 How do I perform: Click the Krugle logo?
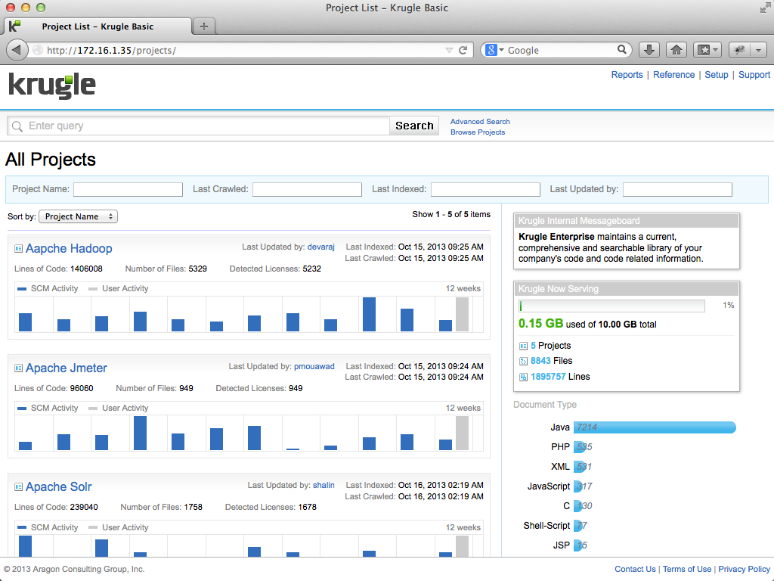point(52,86)
